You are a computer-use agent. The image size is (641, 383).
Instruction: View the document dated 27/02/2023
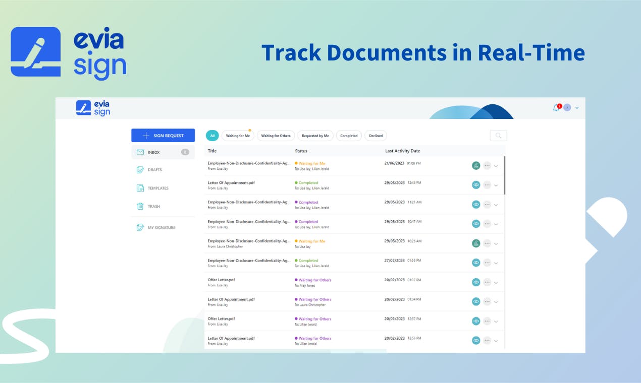point(475,263)
